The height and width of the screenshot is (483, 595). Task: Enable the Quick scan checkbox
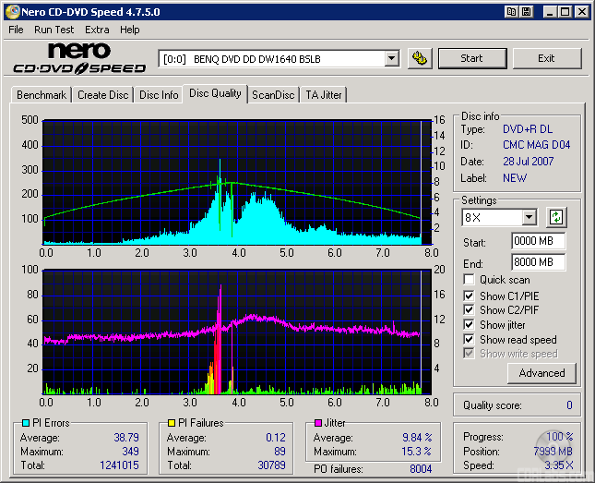[470, 280]
